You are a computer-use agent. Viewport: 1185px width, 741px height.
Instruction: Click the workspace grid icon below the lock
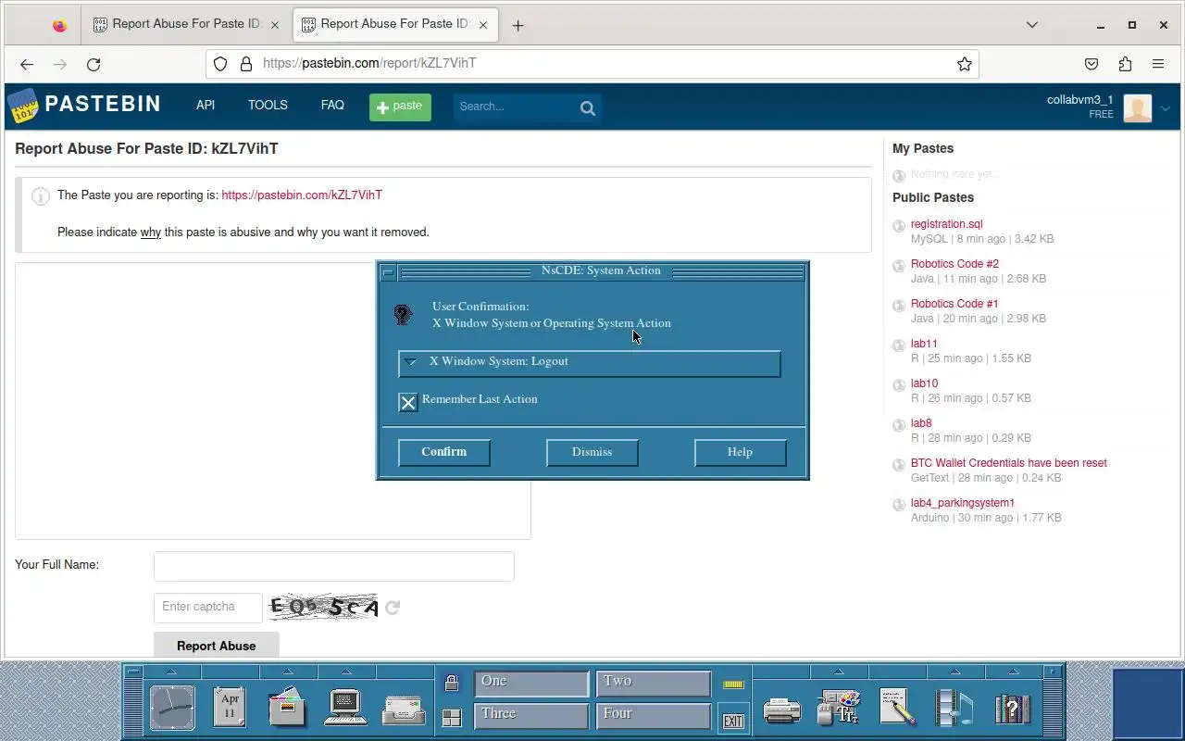coord(452,718)
